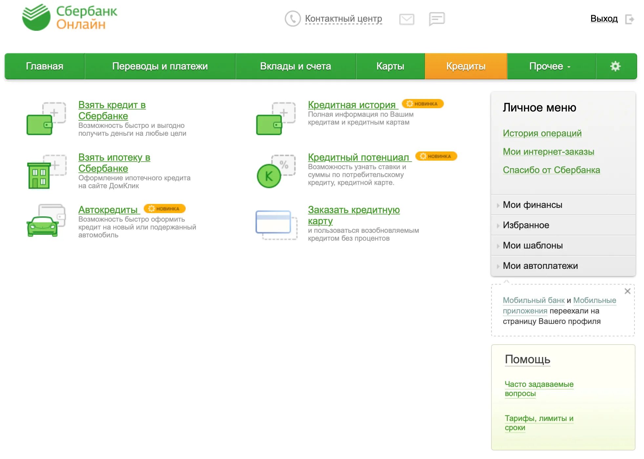Viewport: 644px width, 459px height.
Task: Open Взять кредит в Сбербанке link
Action: (112, 110)
